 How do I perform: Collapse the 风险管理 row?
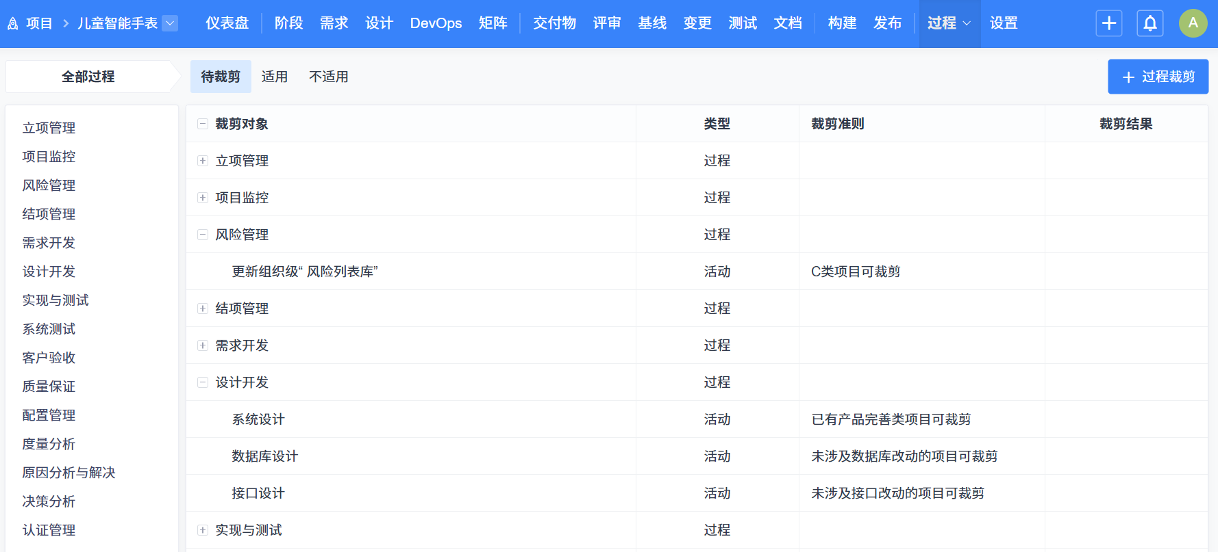203,235
